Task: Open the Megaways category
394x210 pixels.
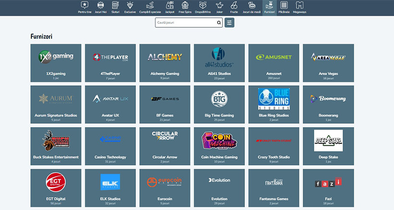Action: [299, 8]
